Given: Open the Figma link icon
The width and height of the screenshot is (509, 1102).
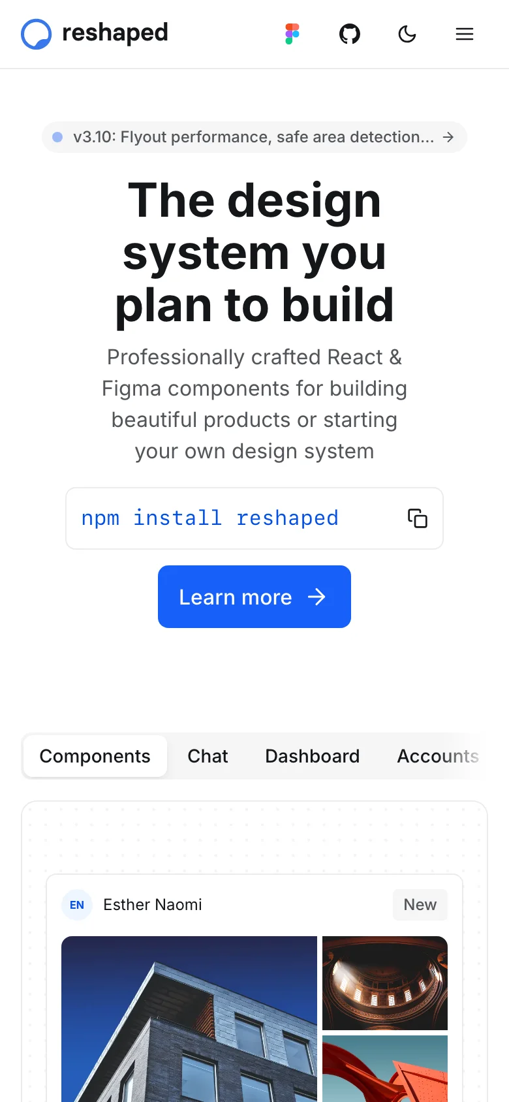Looking at the screenshot, I should (292, 34).
